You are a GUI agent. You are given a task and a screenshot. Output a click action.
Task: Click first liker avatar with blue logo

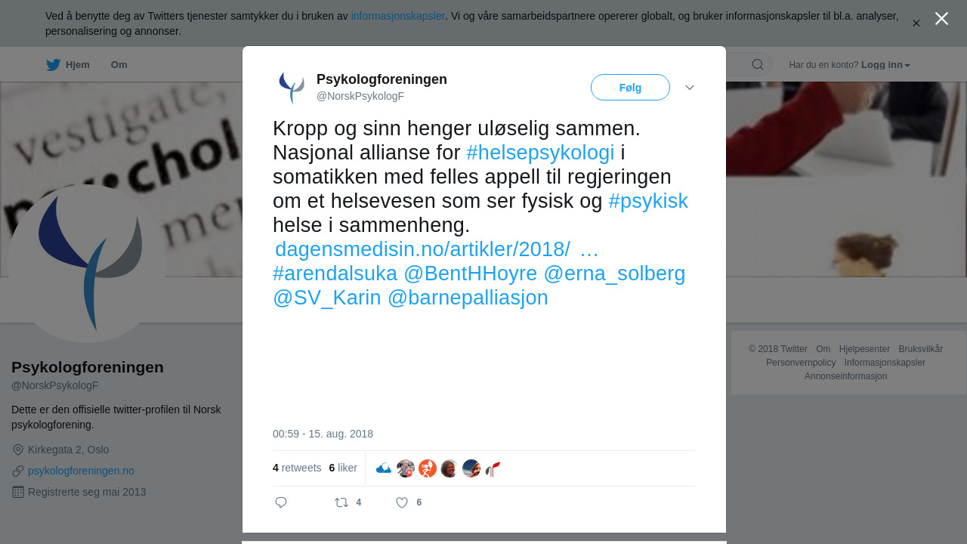384,468
